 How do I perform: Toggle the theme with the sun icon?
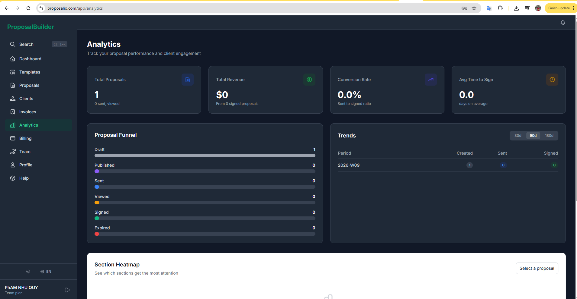click(x=28, y=272)
